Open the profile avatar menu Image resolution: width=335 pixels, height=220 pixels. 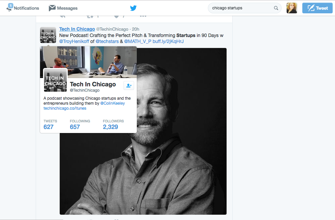coord(292,8)
